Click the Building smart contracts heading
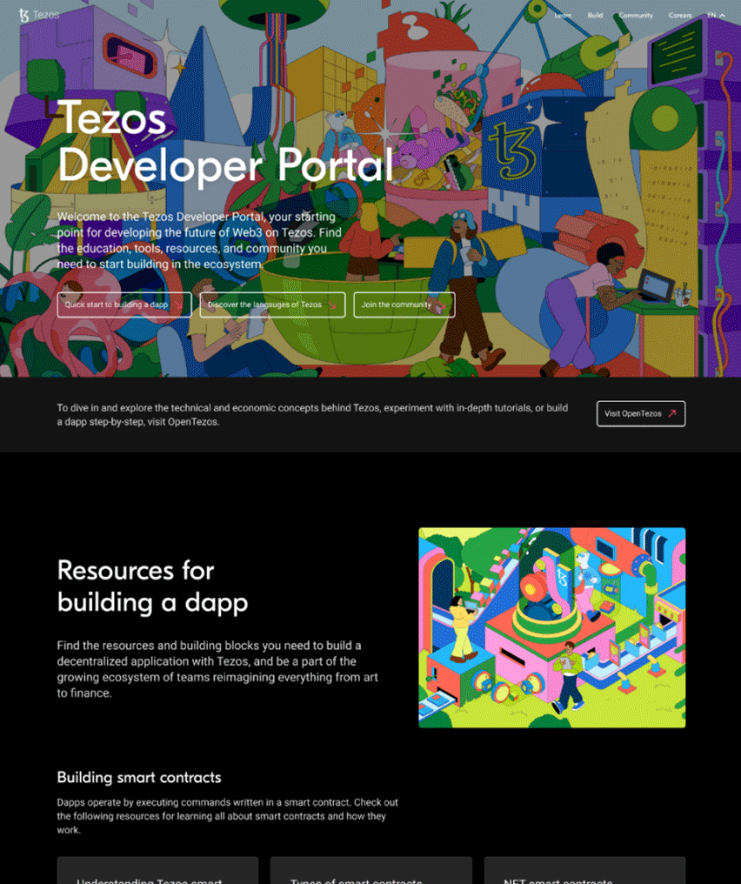Image resolution: width=741 pixels, height=884 pixels. pos(139,778)
